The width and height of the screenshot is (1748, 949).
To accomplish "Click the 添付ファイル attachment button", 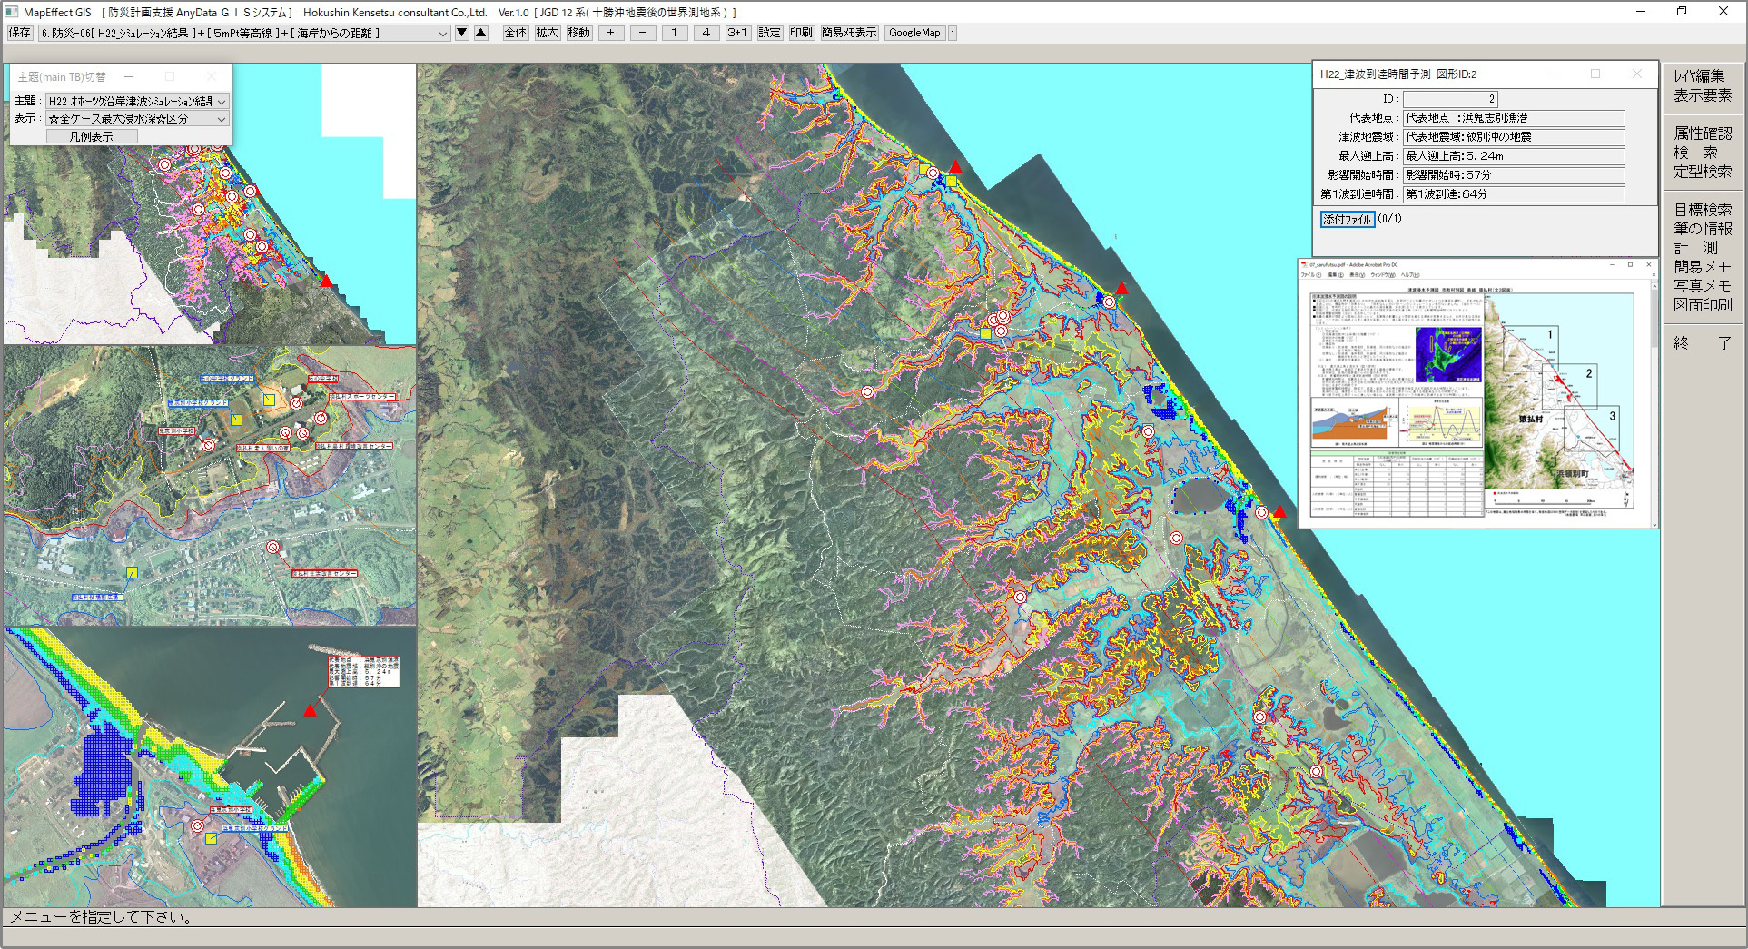I will (1347, 219).
